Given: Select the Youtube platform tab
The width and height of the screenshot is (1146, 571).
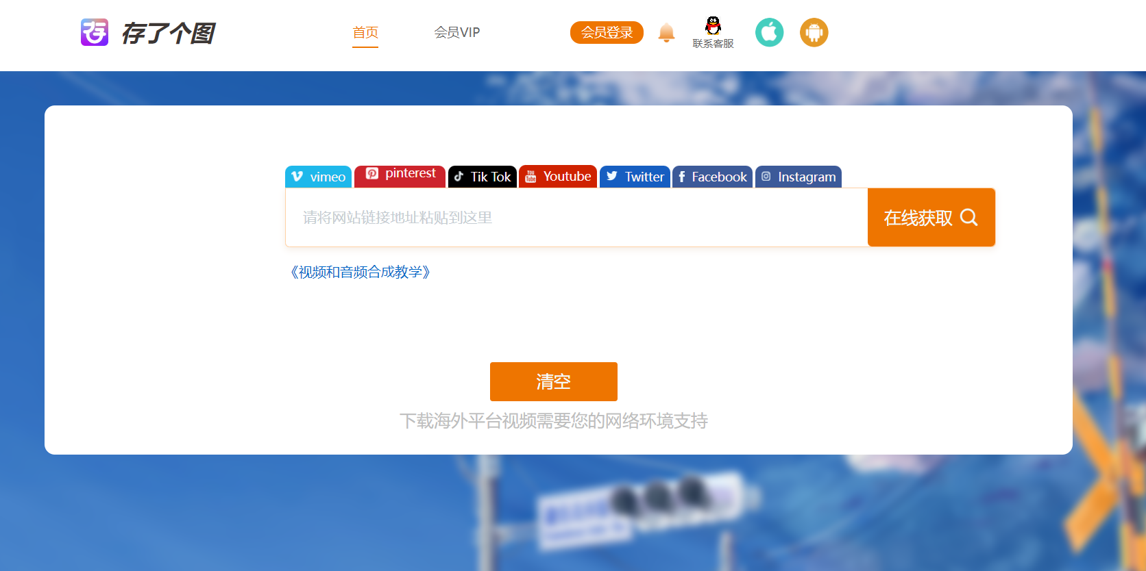Looking at the screenshot, I should (x=558, y=177).
